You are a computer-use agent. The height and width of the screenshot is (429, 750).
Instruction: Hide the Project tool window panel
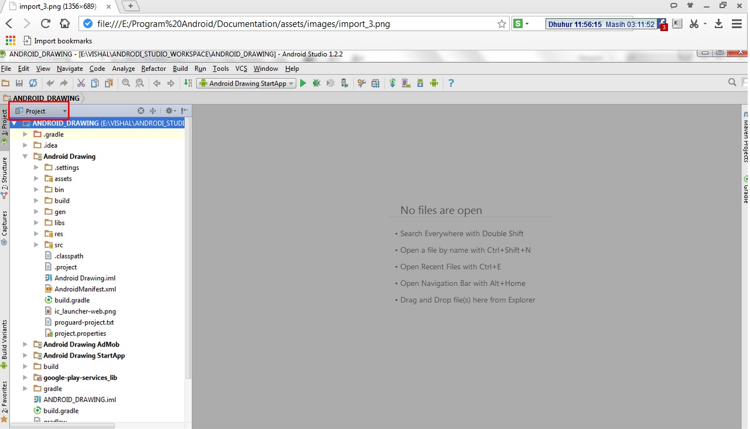click(x=183, y=110)
